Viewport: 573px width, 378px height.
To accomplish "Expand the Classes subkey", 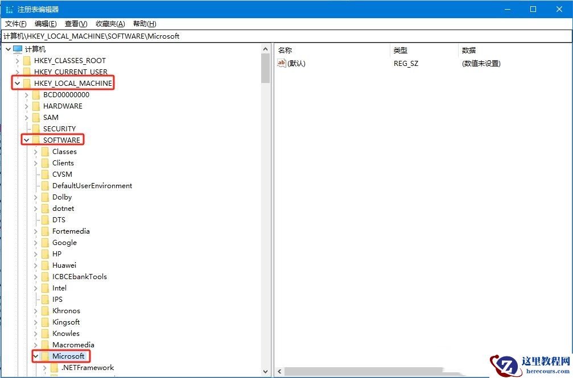I will click(36, 151).
